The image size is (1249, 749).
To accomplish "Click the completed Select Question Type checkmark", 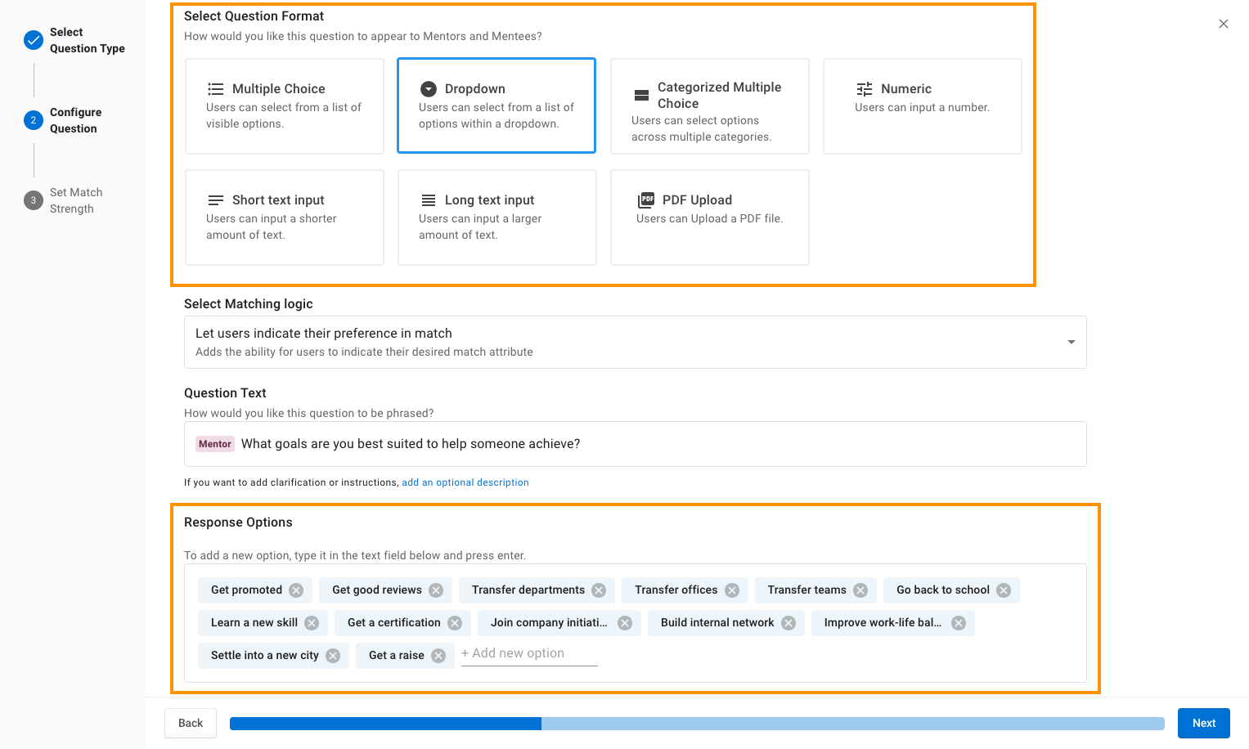I will click(x=34, y=40).
